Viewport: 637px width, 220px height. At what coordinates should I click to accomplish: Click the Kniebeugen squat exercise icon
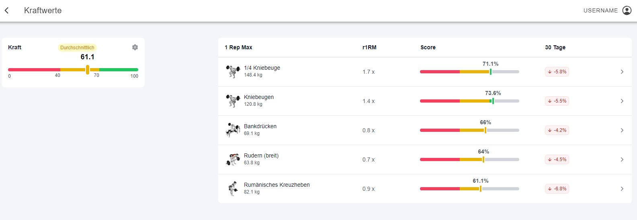coord(233,101)
